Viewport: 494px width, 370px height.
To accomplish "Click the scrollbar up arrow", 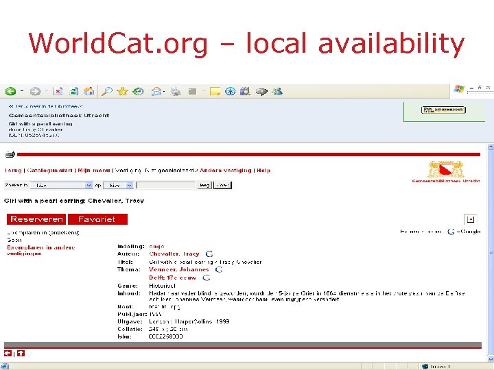I will pos(491,147).
